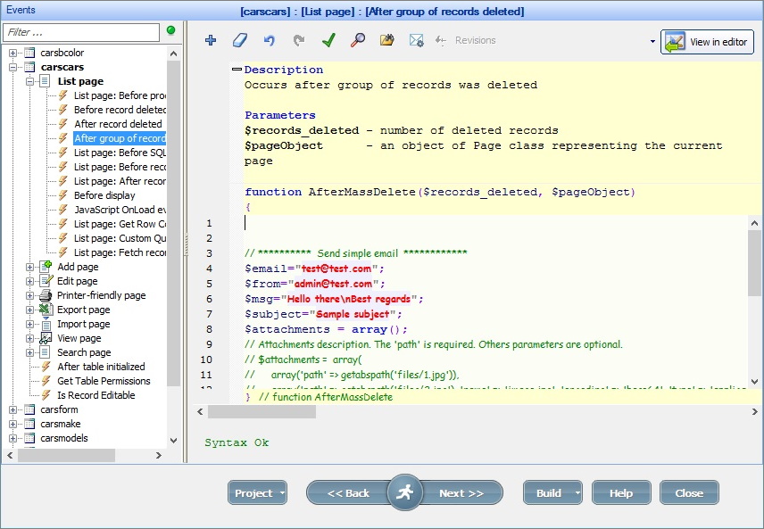The image size is (764, 529).
Task: Click the blue Undo arrow icon
Action: pos(269,40)
